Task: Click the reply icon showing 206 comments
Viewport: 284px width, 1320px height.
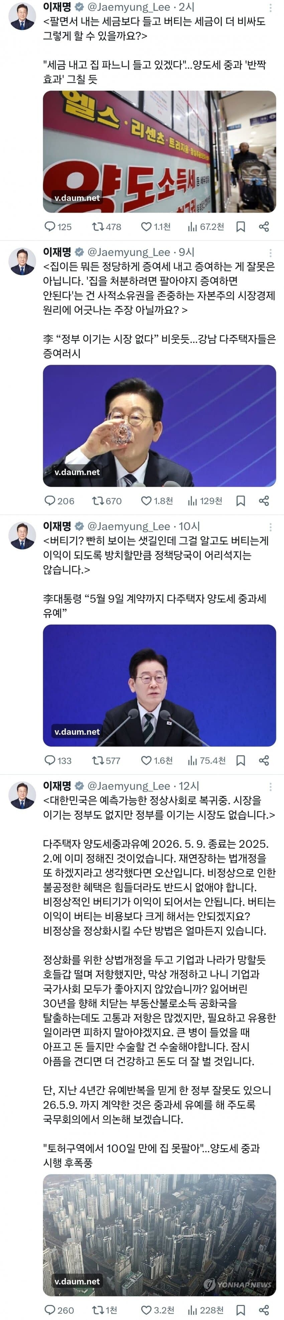Action: click(59, 501)
